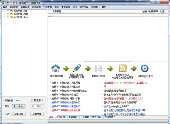
Task: Click the house icon for 建立您的方案
Action: coord(56,68)
